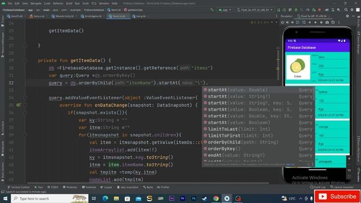The width and height of the screenshot is (361, 203).
Task: Click the emulator overview square button
Action: (321, 23)
